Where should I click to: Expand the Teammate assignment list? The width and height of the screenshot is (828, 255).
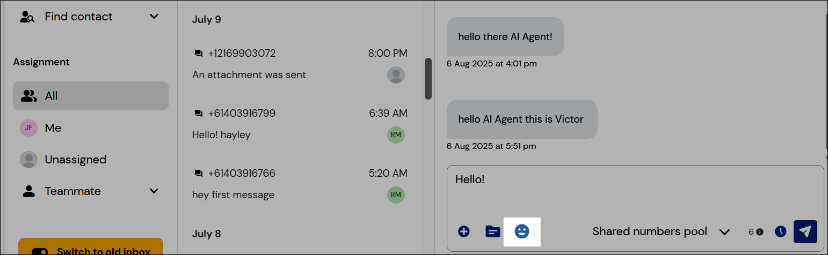point(154,191)
